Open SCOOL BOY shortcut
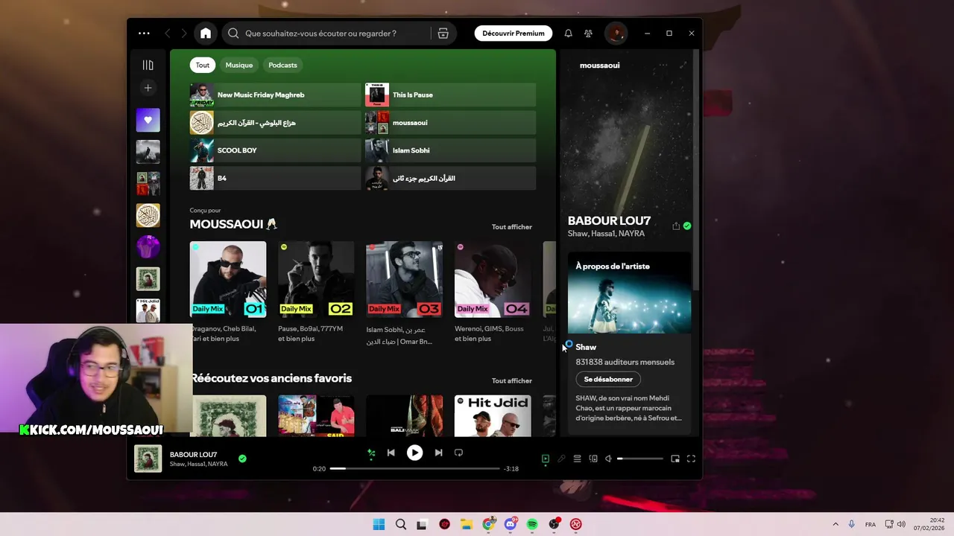 point(275,150)
